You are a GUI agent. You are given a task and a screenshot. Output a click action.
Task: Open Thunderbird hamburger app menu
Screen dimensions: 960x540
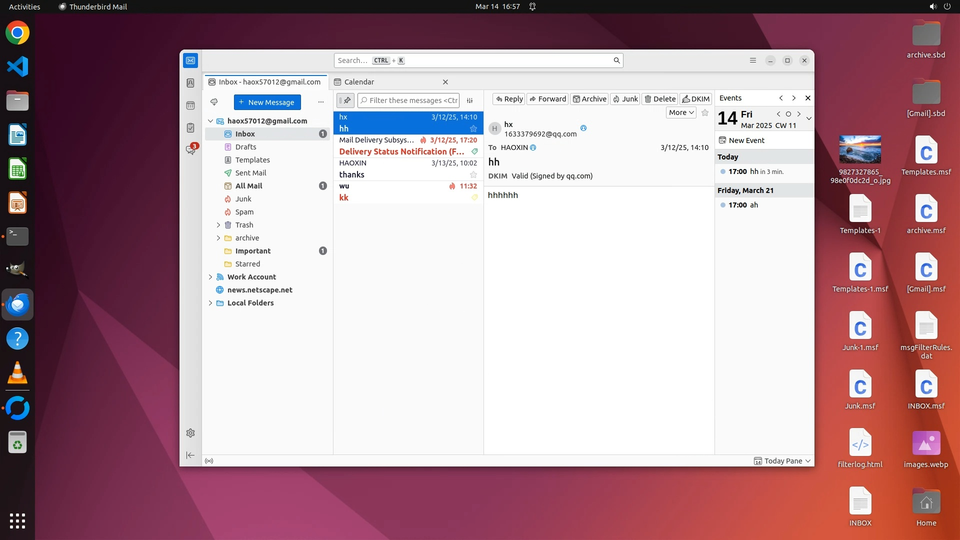pyautogui.click(x=752, y=60)
